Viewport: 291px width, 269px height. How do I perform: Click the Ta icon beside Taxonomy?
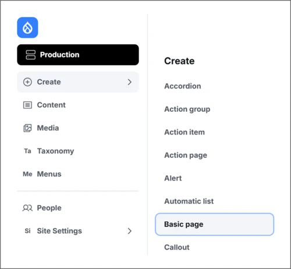(x=27, y=151)
